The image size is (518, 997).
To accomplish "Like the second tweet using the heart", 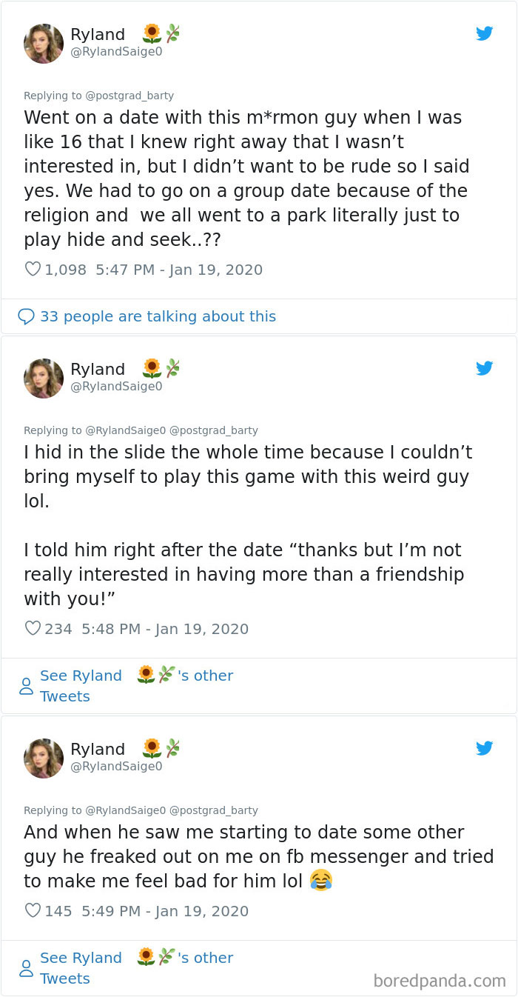I will pos(33,627).
